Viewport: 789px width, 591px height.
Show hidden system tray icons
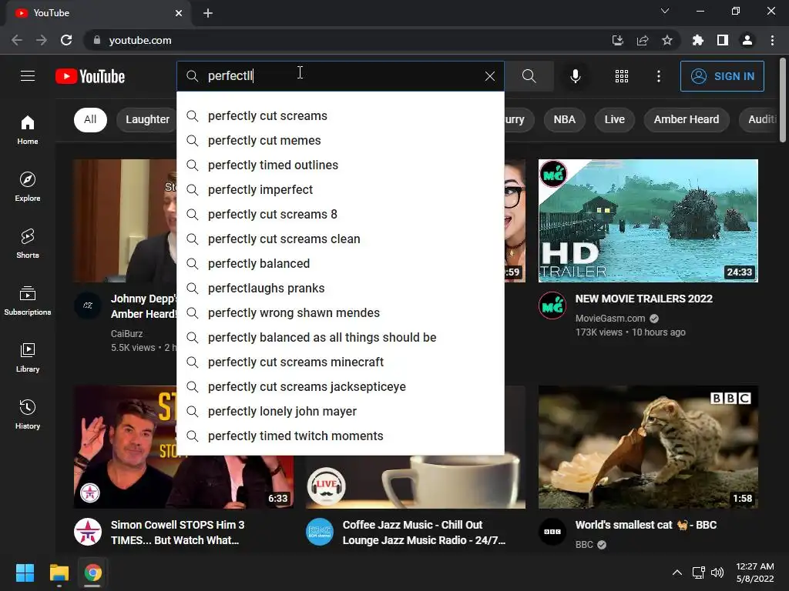(x=677, y=573)
